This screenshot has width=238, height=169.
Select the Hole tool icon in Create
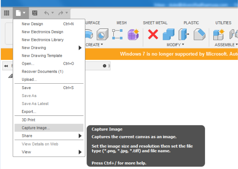[x=102, y=34]
